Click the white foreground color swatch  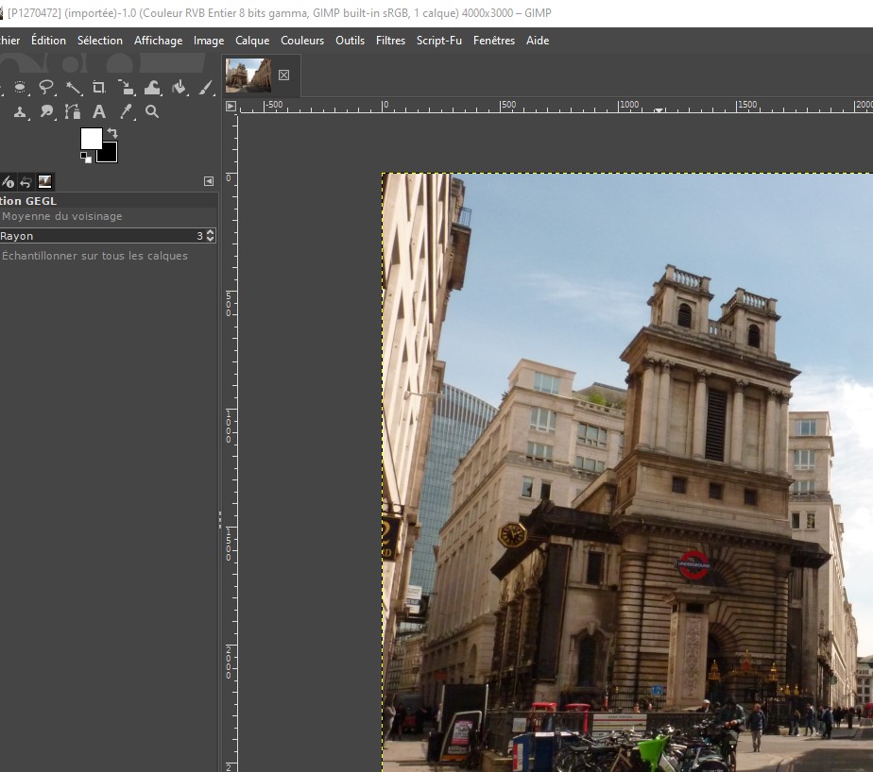[91, 139]
